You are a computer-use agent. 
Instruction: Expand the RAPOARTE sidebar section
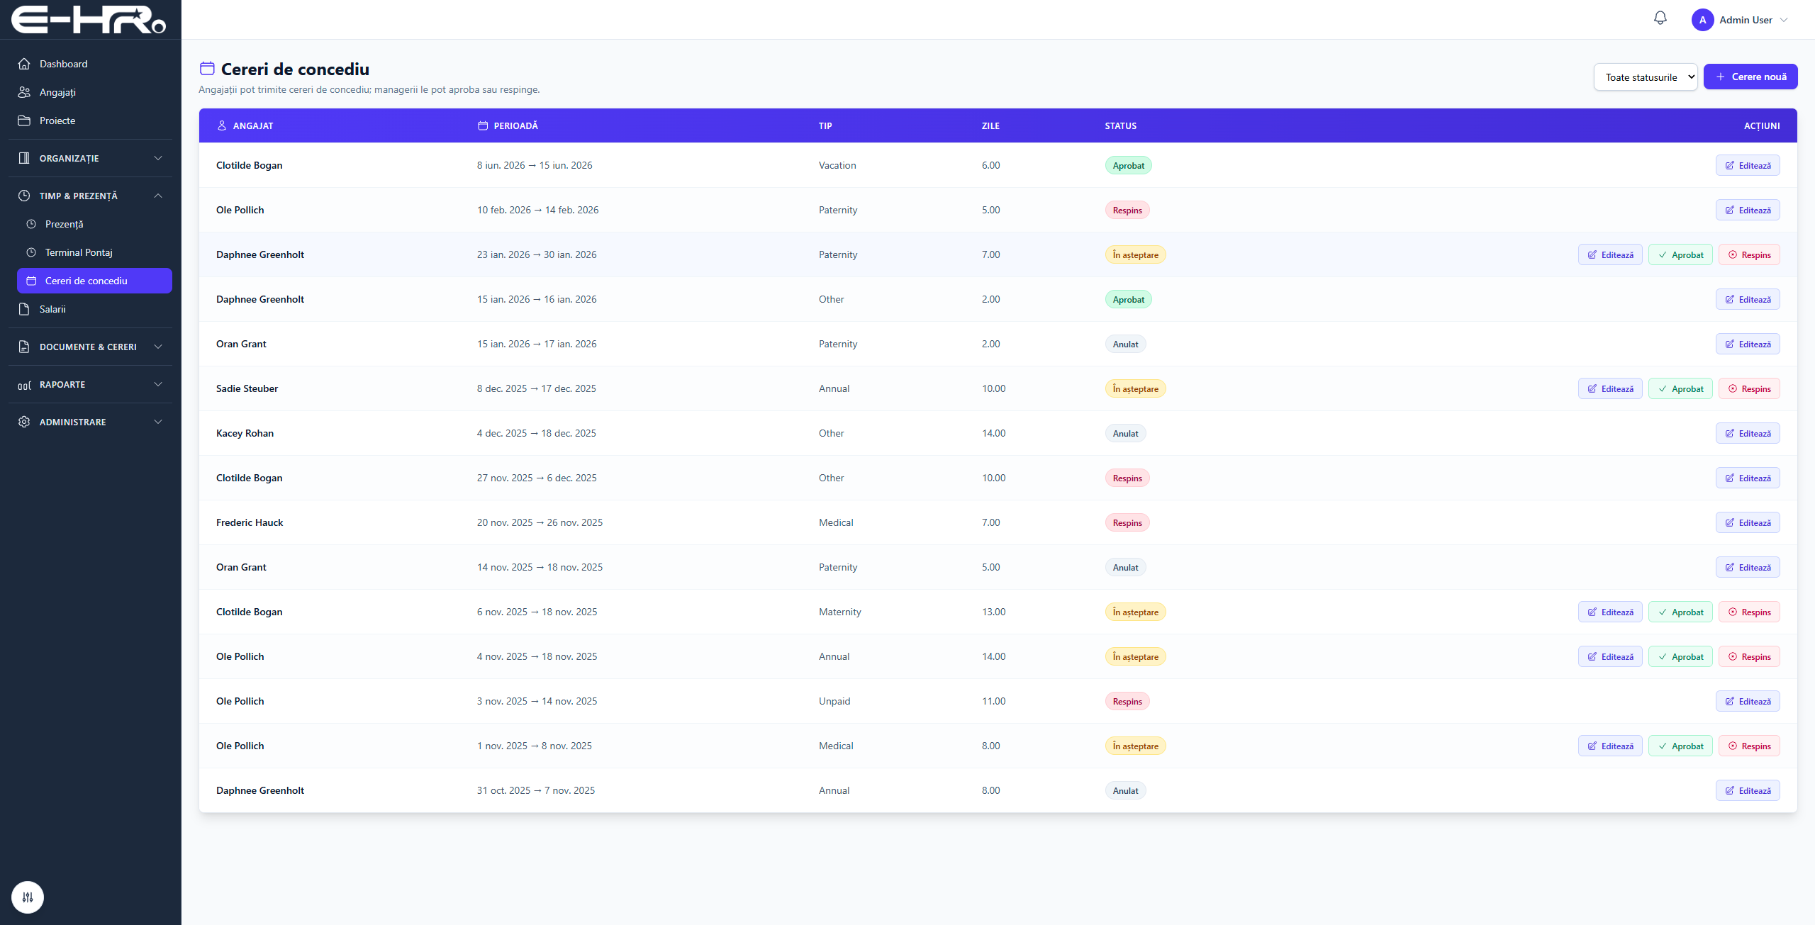tap(90, 384)
